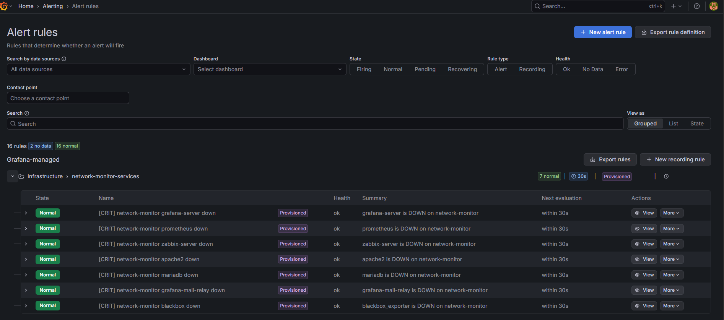The height and width of the screenshot is (320, 724).
Task: Click Export rules button
Action: (610, 159)
